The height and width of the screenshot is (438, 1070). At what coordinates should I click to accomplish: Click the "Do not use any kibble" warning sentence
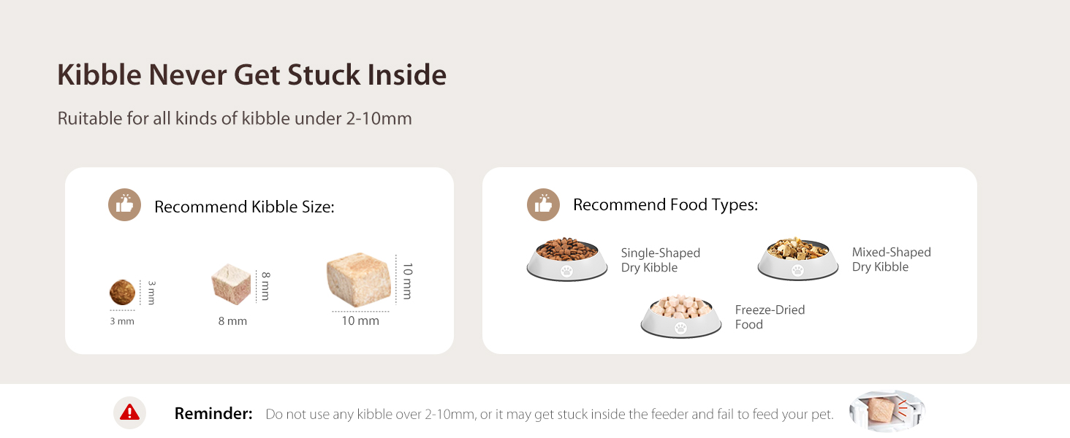(x=549, y=415)
